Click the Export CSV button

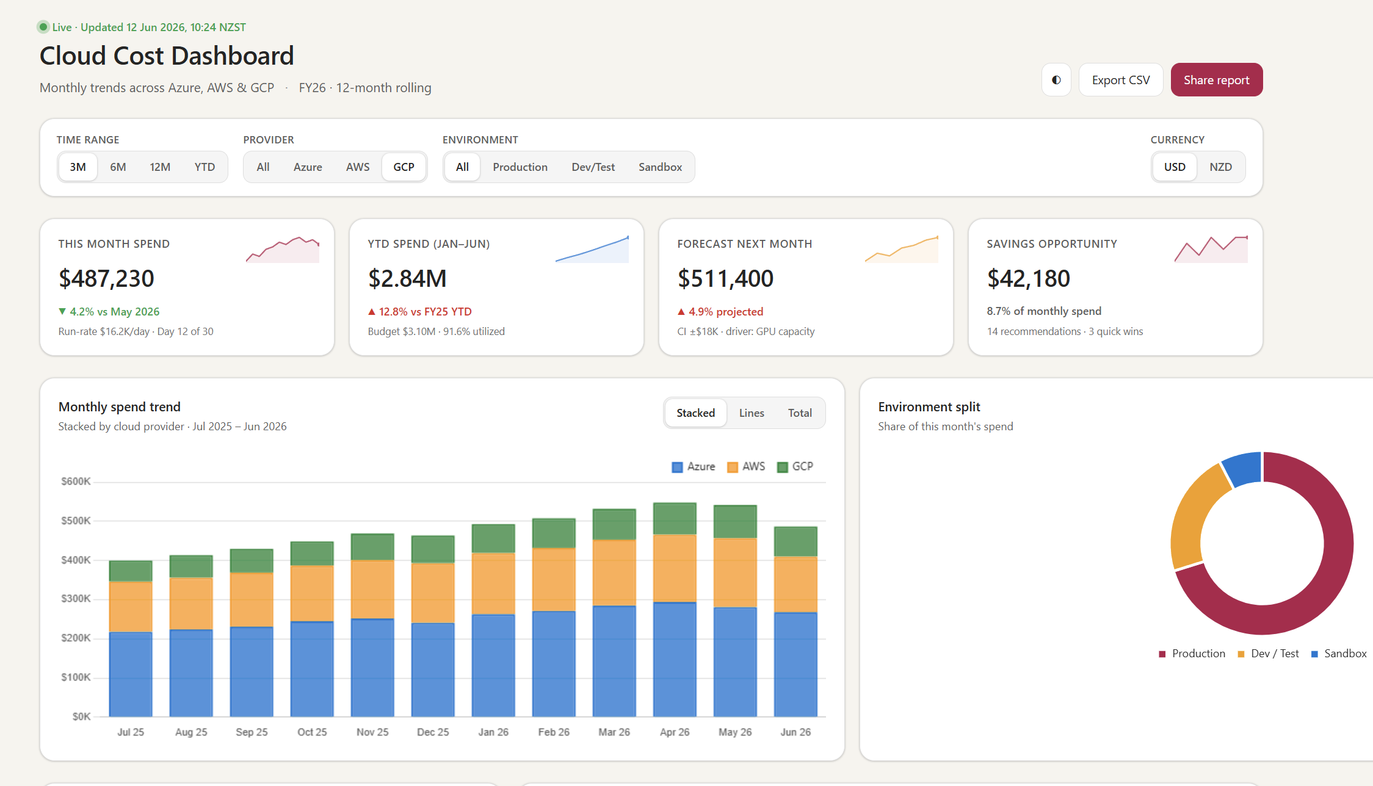[x=1121, y=80]
